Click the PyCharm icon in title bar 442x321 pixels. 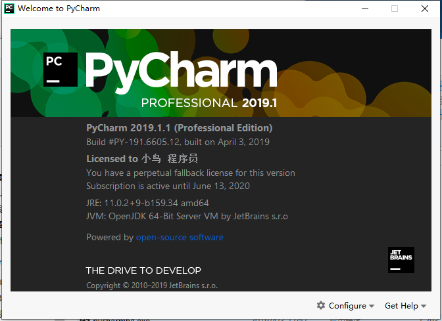(x=9, y=9)
